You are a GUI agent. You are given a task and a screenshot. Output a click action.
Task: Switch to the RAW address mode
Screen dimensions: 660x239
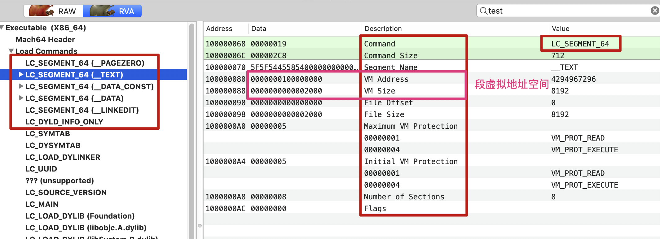coord(53,11)
